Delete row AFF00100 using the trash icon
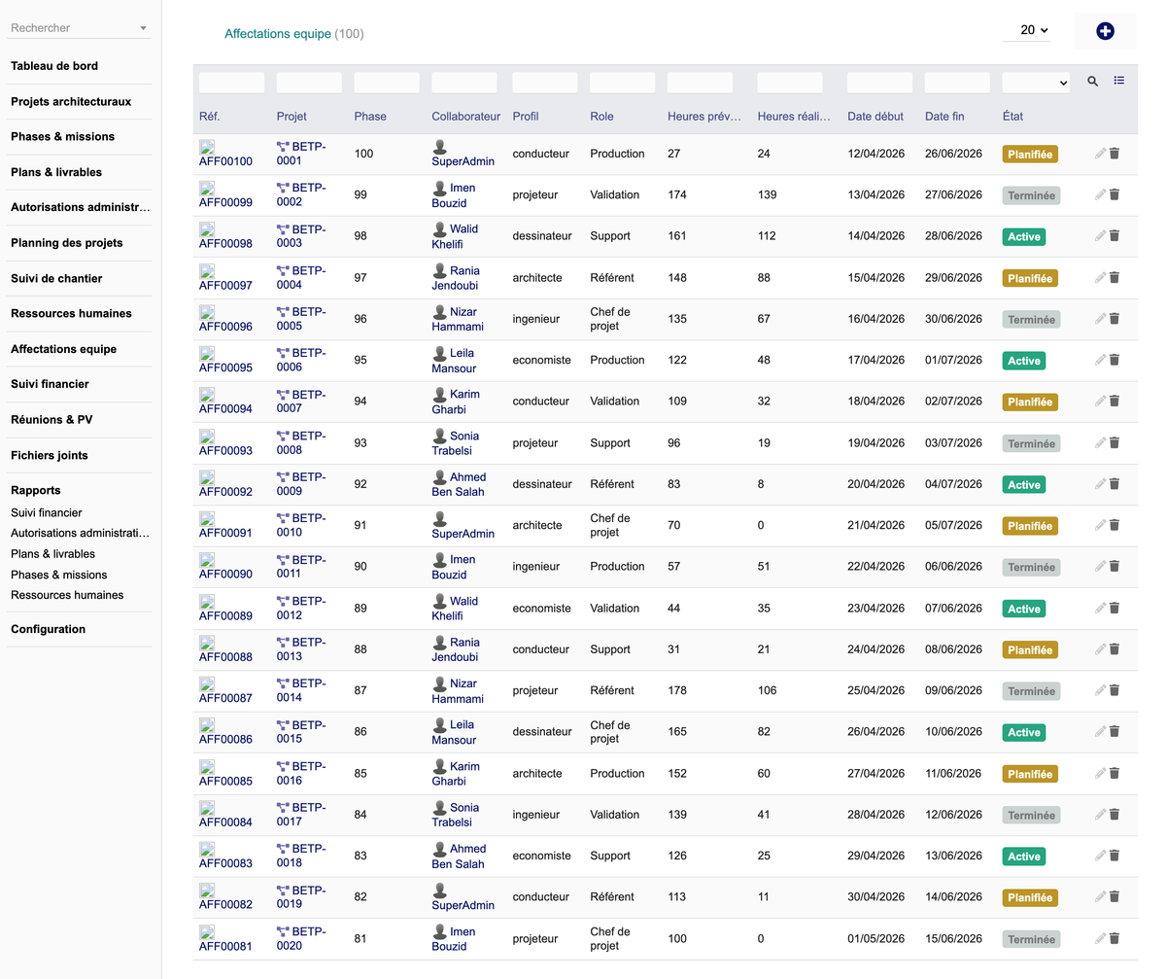 click(x=1115, y=154)
